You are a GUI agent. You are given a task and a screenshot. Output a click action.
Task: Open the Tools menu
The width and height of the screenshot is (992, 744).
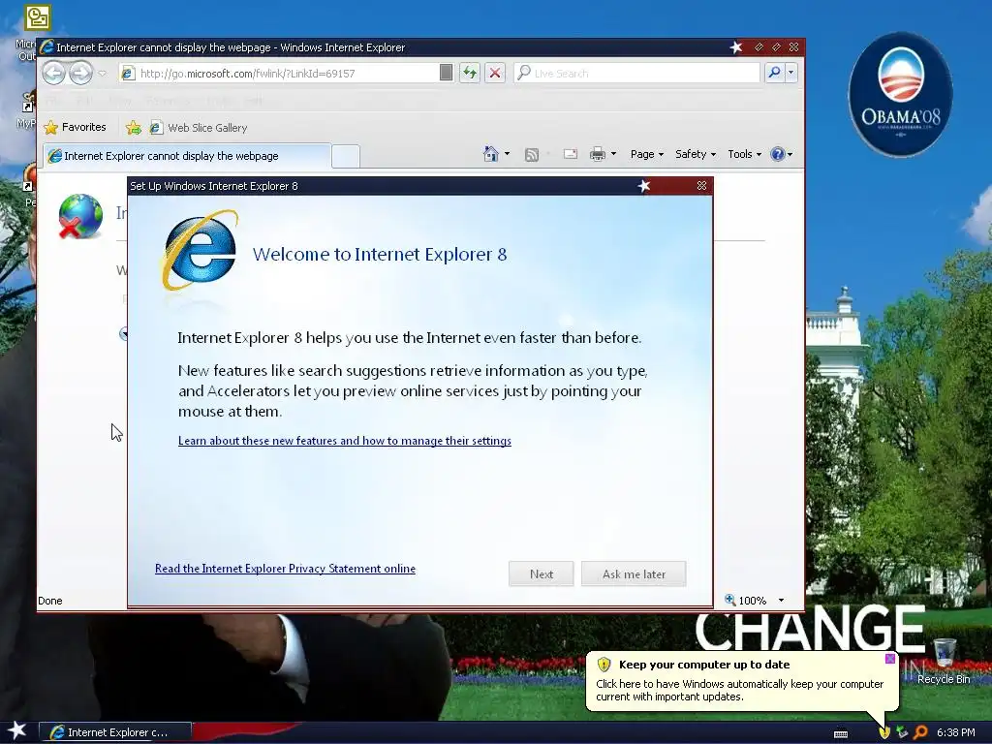tap(744, 154)
